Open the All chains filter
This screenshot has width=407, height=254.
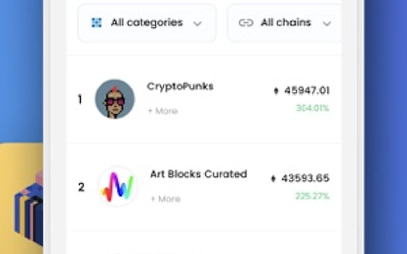pos(285,23)
